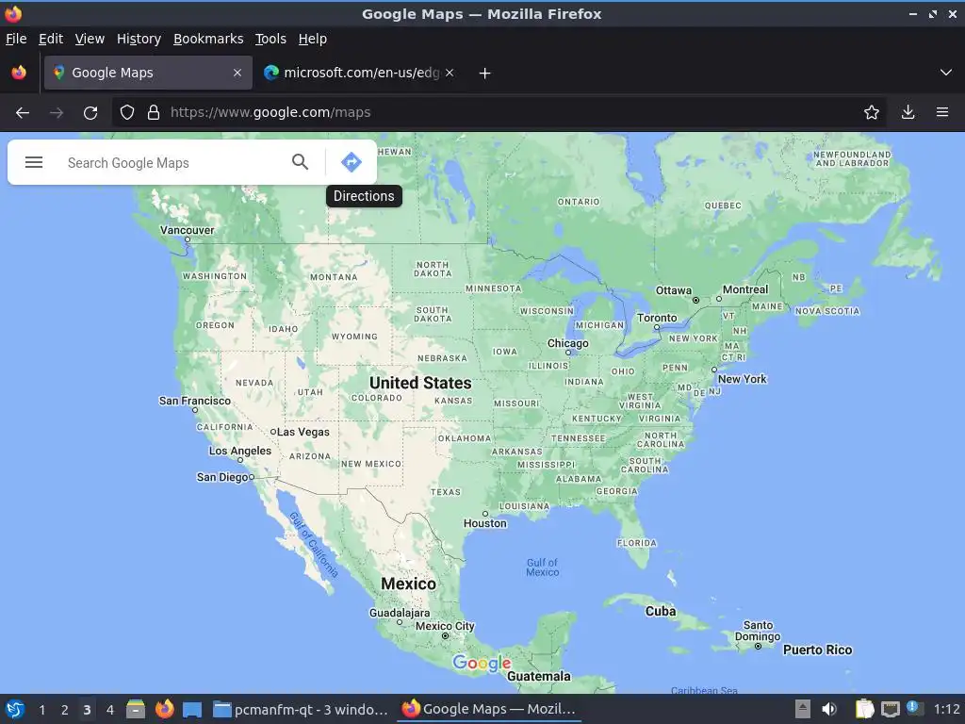Open Firefox View pinned icon

[x=19, y=73]
